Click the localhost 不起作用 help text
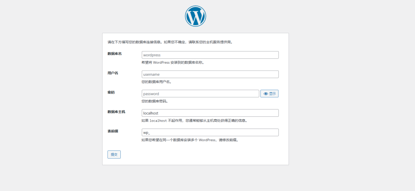Image resolution: width=415 pixels, height=191 pixels. (x=195, y=121)
